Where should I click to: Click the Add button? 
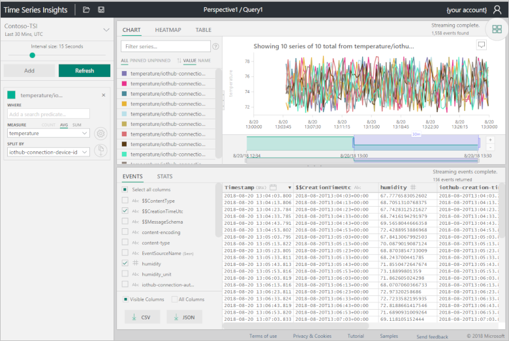click(29, 70)
